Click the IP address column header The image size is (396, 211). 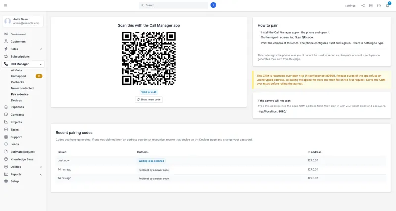(314, 152)
